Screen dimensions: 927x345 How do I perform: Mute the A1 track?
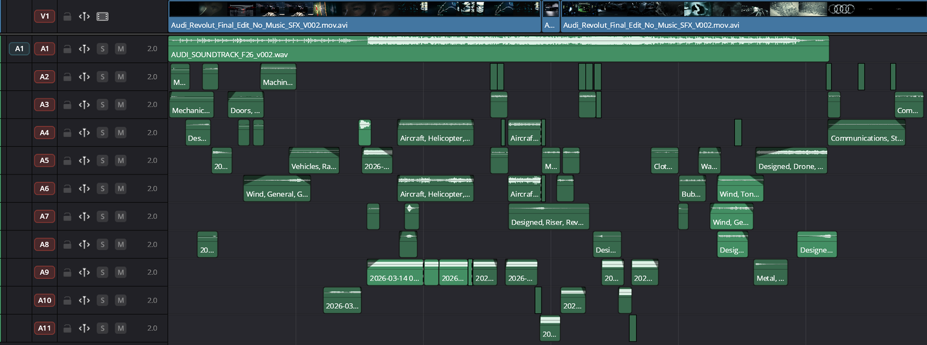[x=121, y=49]
